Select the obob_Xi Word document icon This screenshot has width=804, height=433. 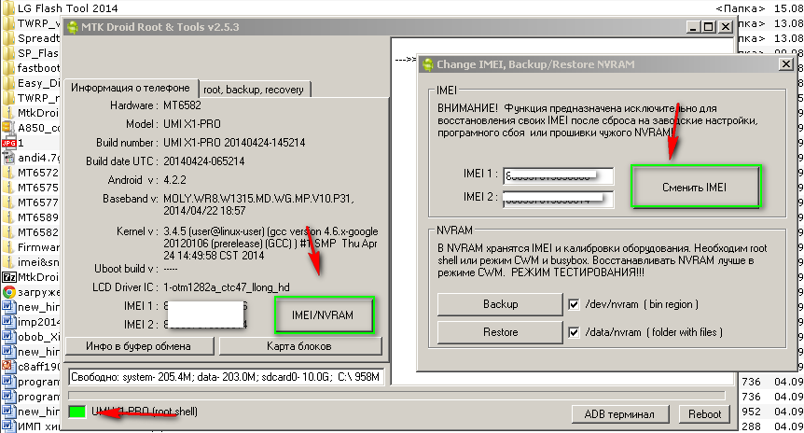click(8, 337)
